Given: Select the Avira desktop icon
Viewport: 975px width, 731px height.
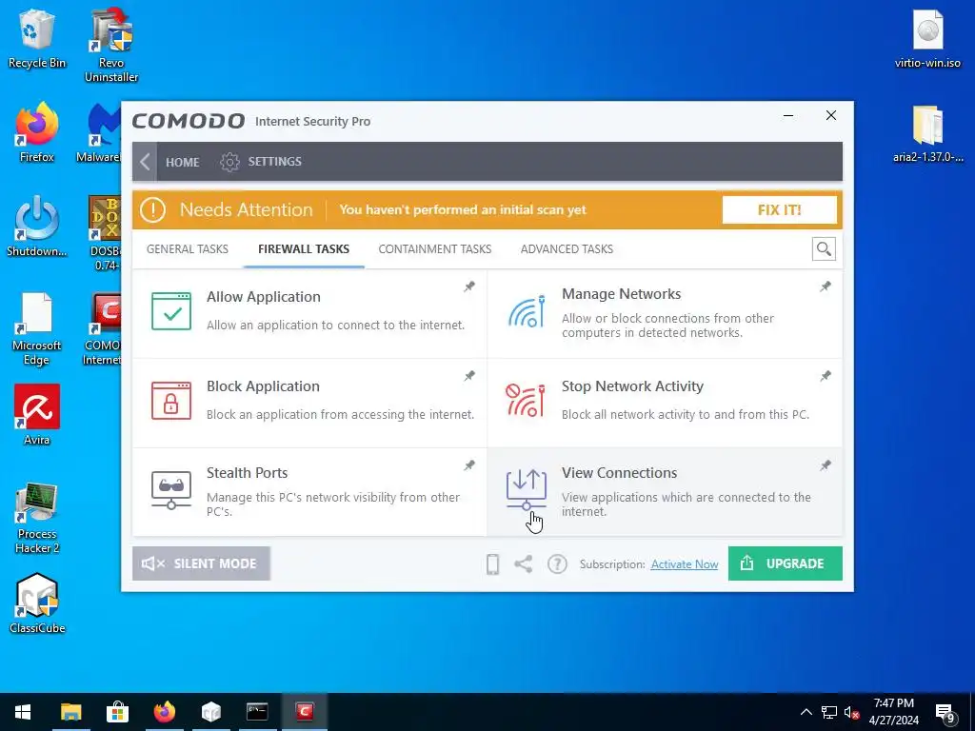Looking at the screenshot, I should (x=37, y=415).
